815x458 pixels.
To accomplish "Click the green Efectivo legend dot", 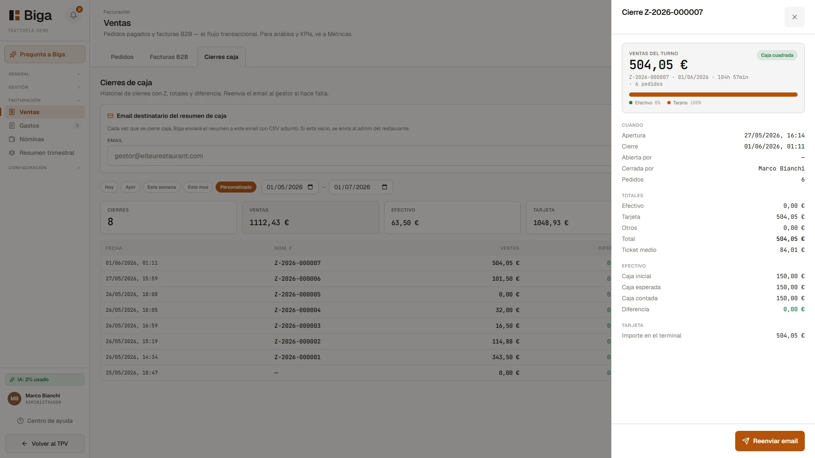I will 631,103.
